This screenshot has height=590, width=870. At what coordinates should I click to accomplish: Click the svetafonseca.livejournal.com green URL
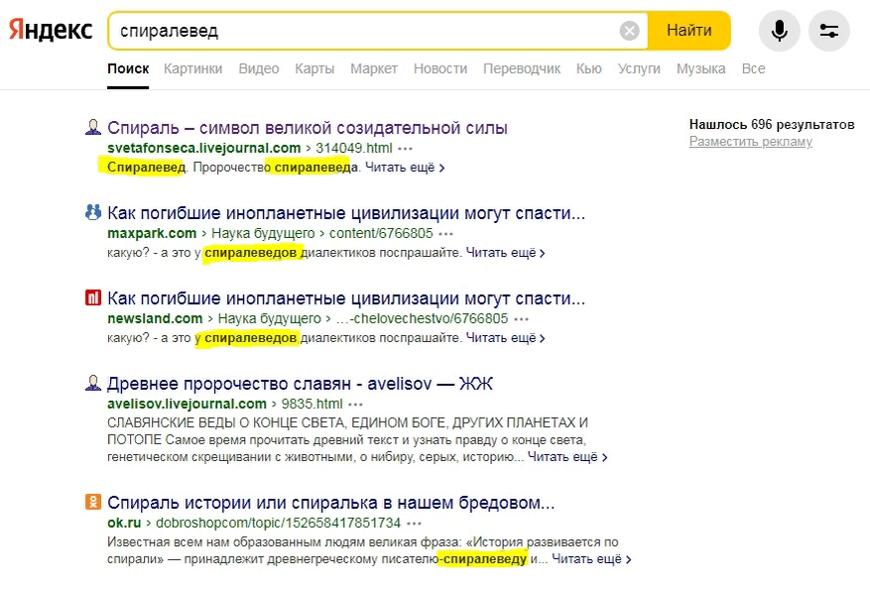coord(204,148)
